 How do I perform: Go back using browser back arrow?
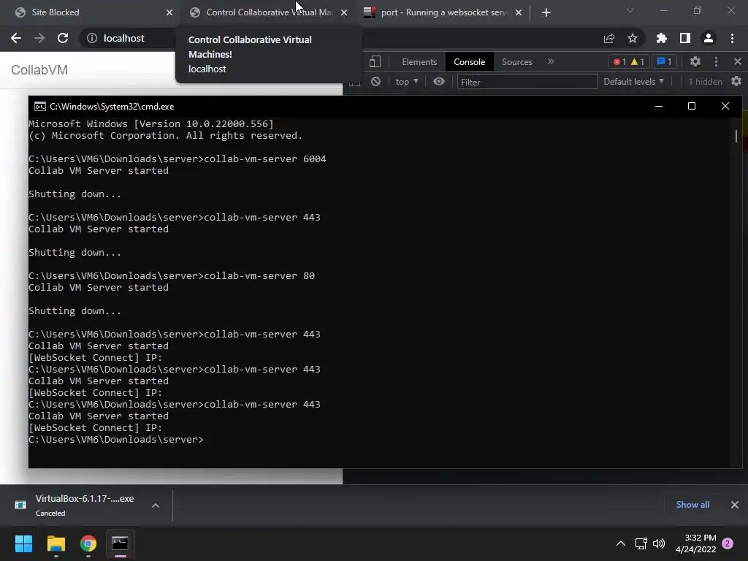click(16, 38)
